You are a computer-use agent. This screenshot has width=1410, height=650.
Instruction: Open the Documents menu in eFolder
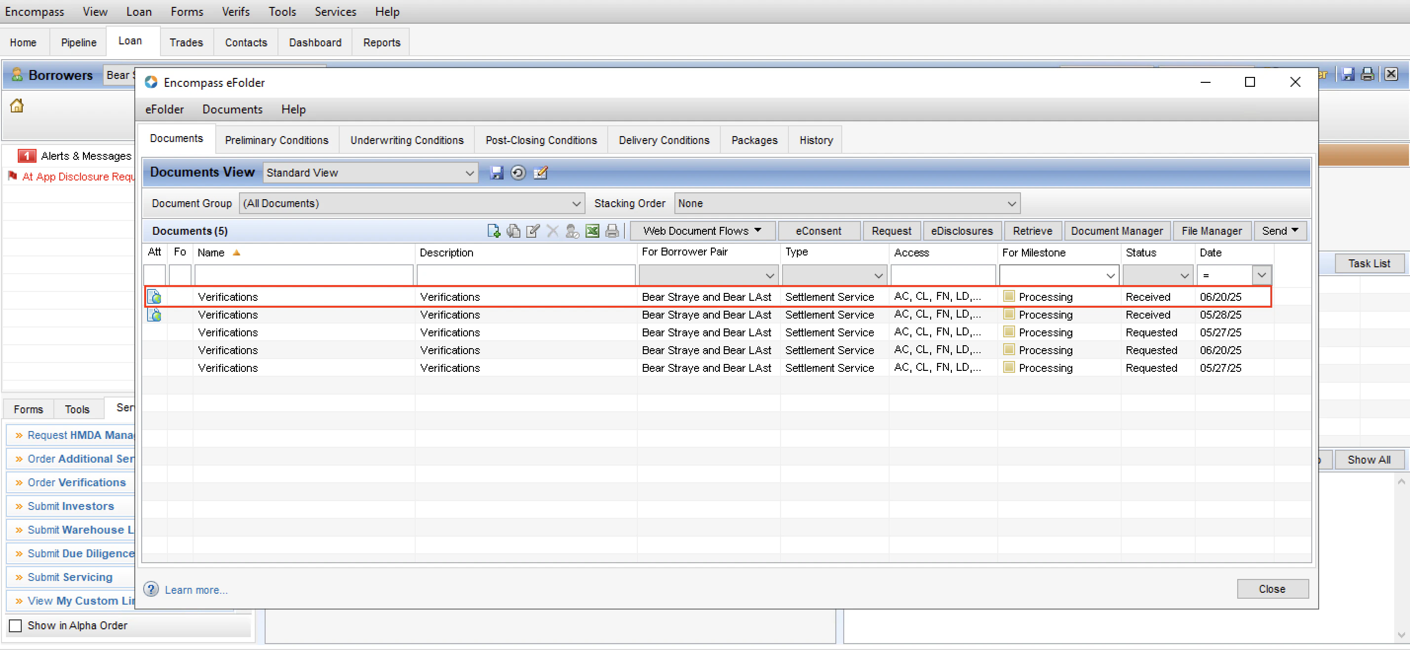click(232, 109)
